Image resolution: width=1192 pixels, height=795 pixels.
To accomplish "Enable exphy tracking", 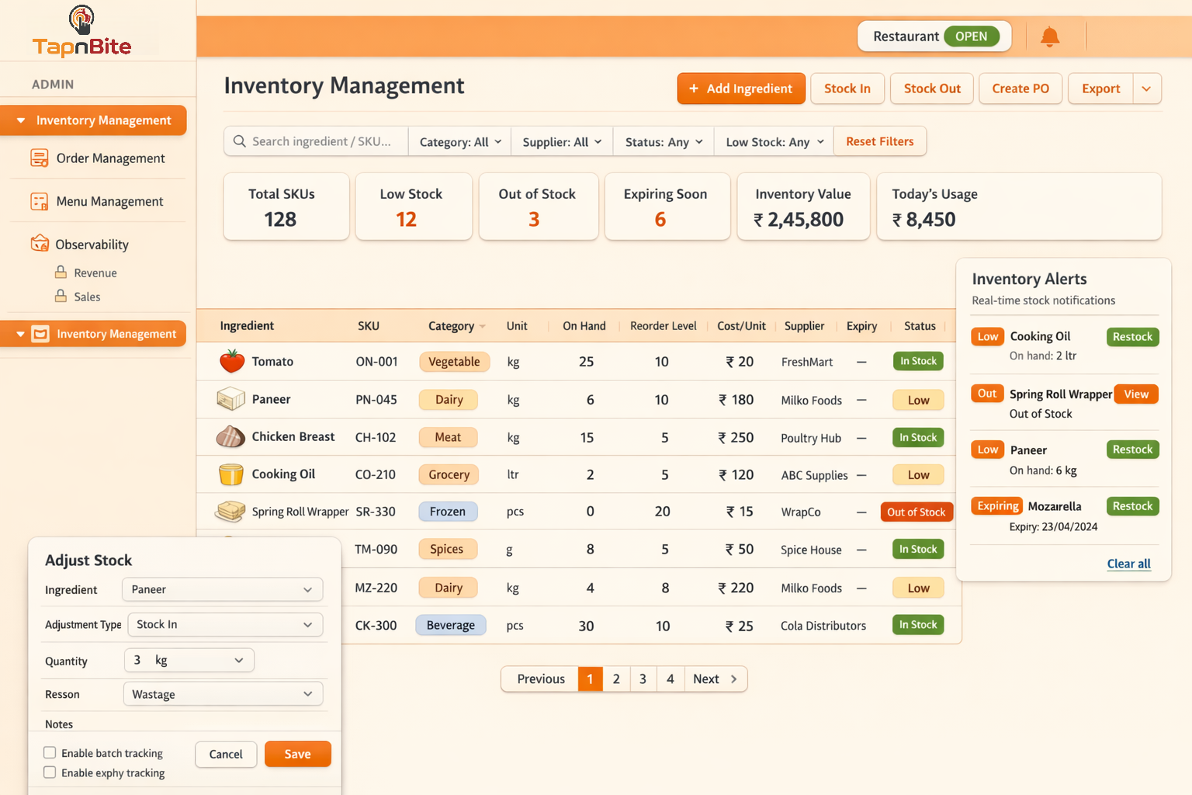I will click(x=50, y=772).
